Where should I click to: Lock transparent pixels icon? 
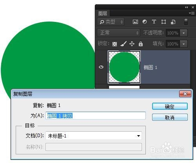[x=114, y=44]
